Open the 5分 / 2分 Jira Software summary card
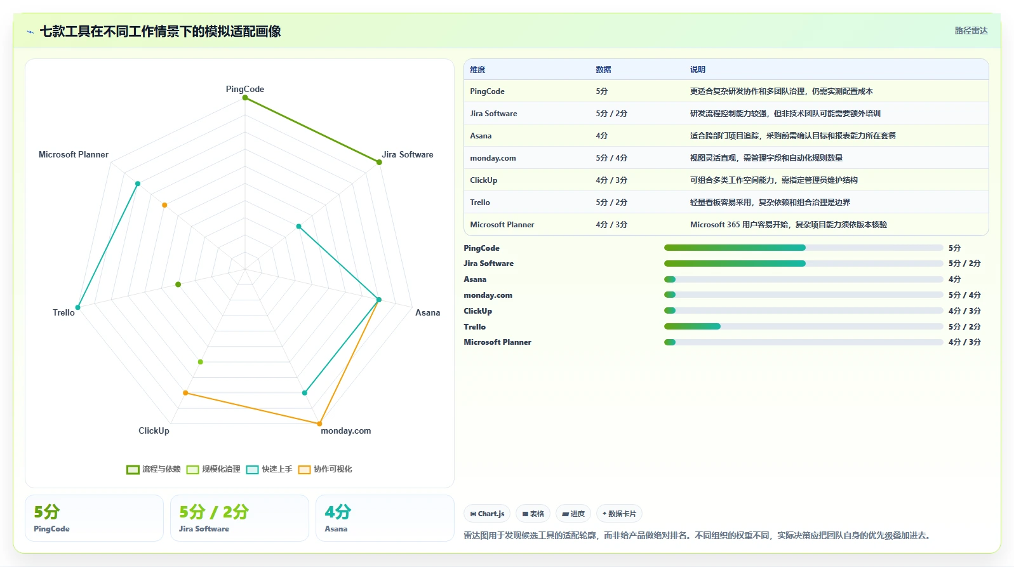This screenshot has height=567, width=1014. [x=239, y=518]
